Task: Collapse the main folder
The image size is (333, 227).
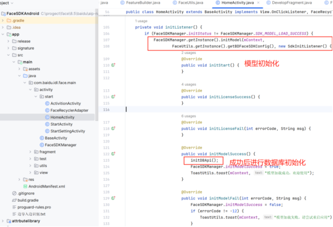Action: point(14,62)
